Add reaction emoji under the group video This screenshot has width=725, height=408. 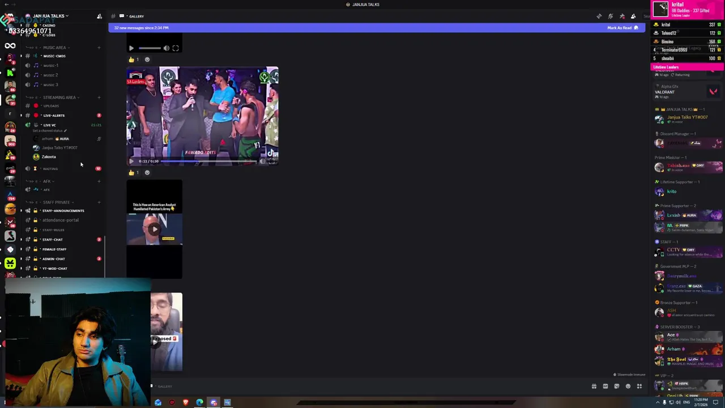pyautogui.click(x=147, y=172)
